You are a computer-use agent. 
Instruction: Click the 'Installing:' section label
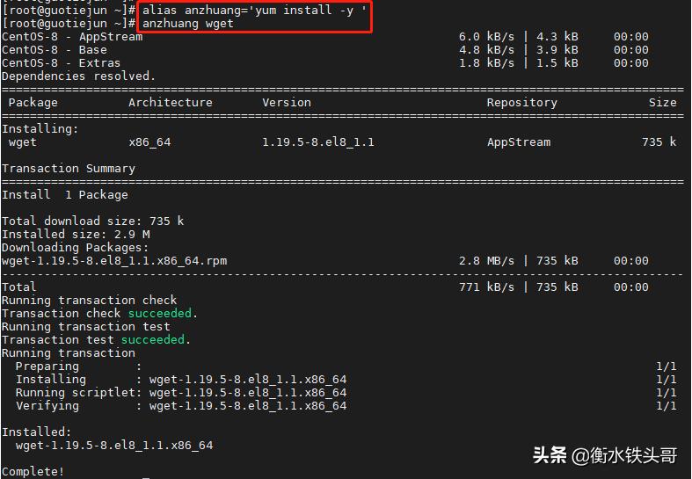[x=40, y=129]
